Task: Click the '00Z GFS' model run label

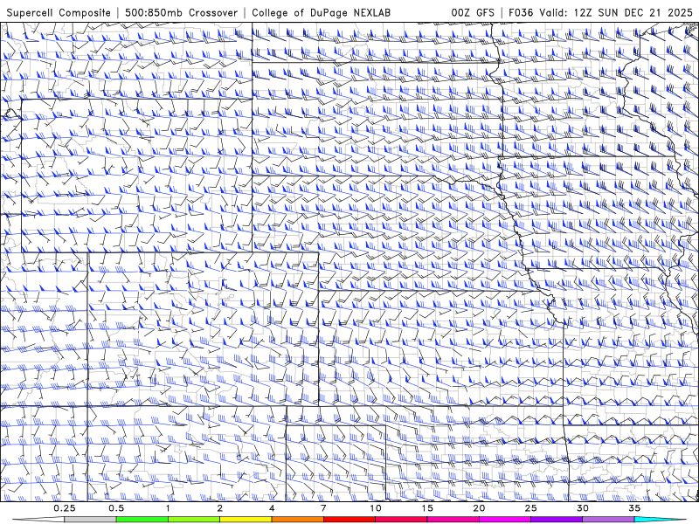Action: pyautogui.click(x=473, y=12)
